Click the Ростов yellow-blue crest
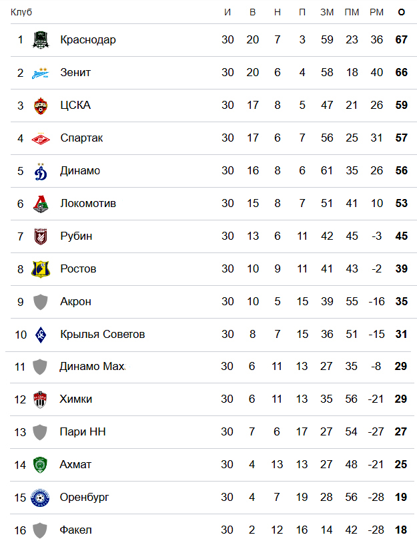Viewport: 417px width, 547px height. click(x=41, y=269)
